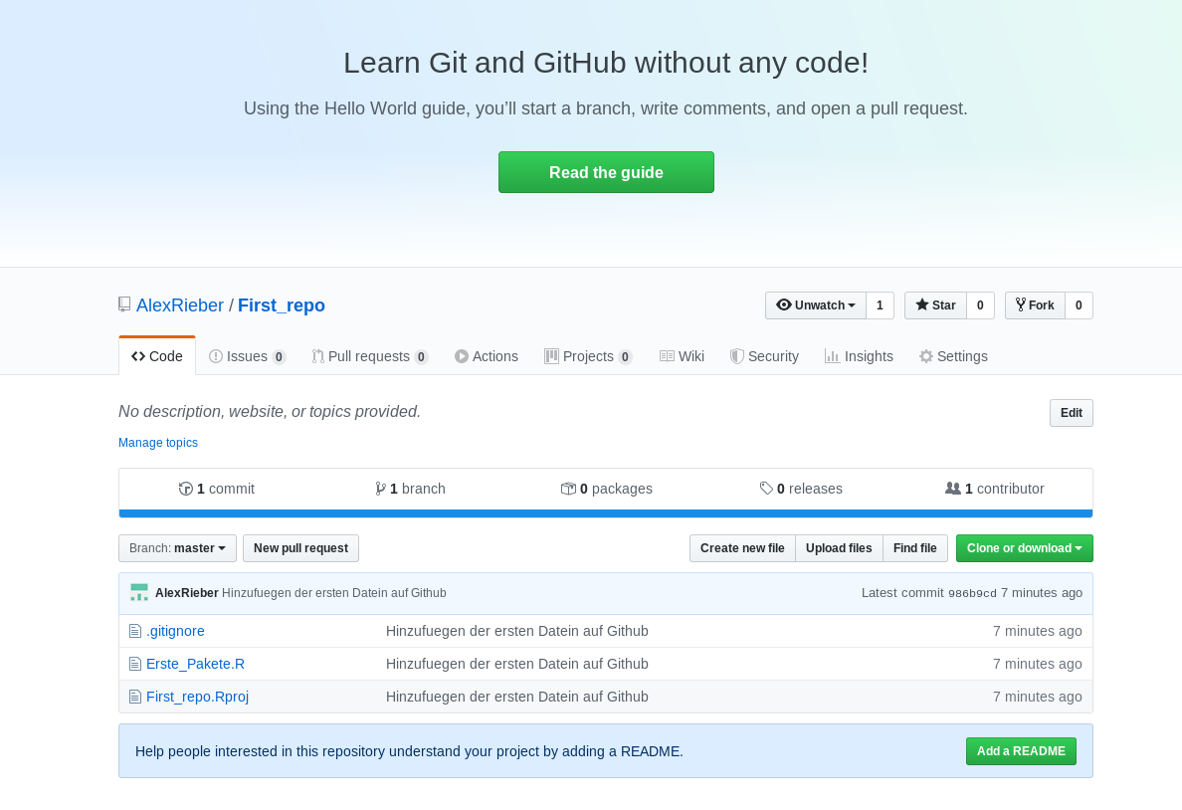Star the First_repo repository

click(935, 305)
